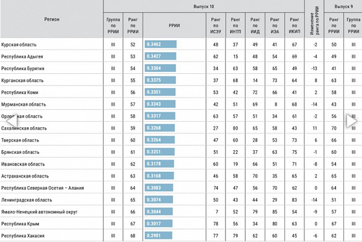Click the 0.3268 index bar
Screen dimensions: 362x242
pyautogui.click(x=160, y=128)
